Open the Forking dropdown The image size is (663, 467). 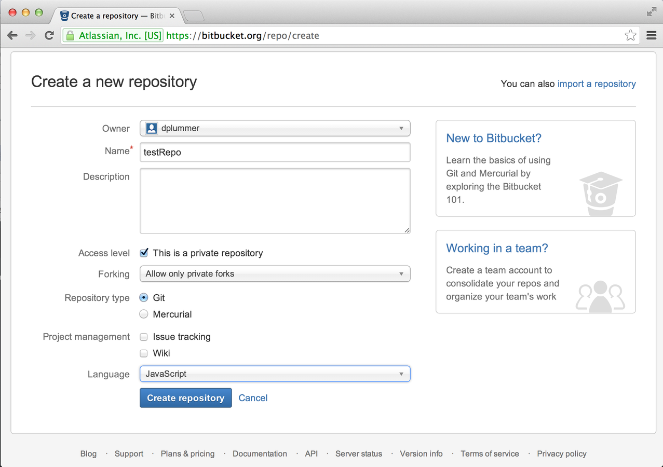pos(275,273)
